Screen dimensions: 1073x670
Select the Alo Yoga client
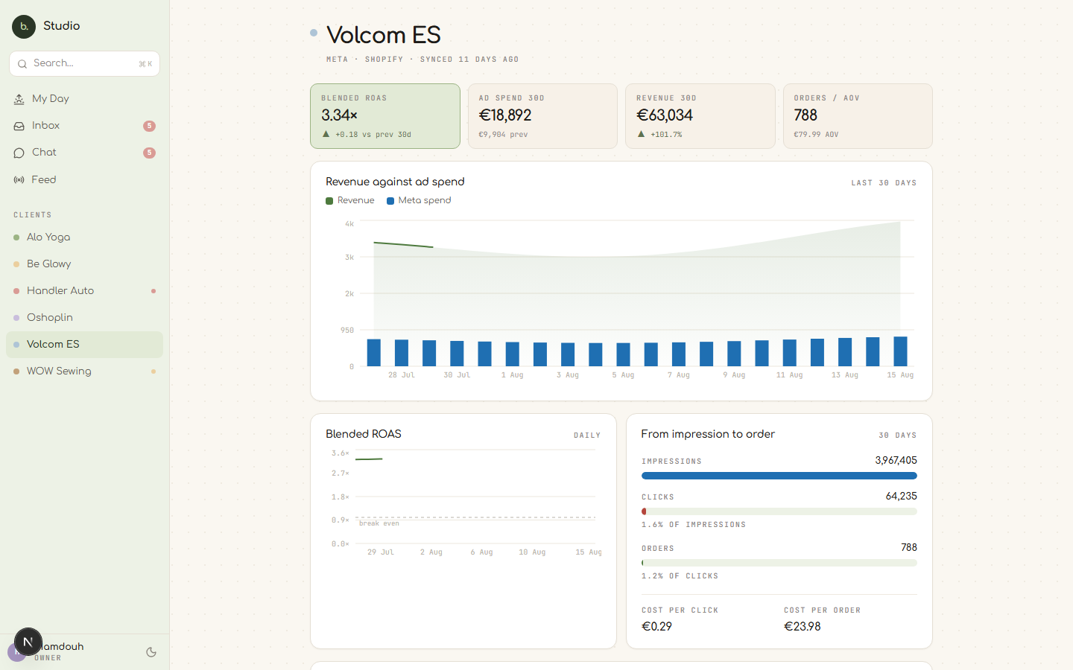tap(84, 237)
